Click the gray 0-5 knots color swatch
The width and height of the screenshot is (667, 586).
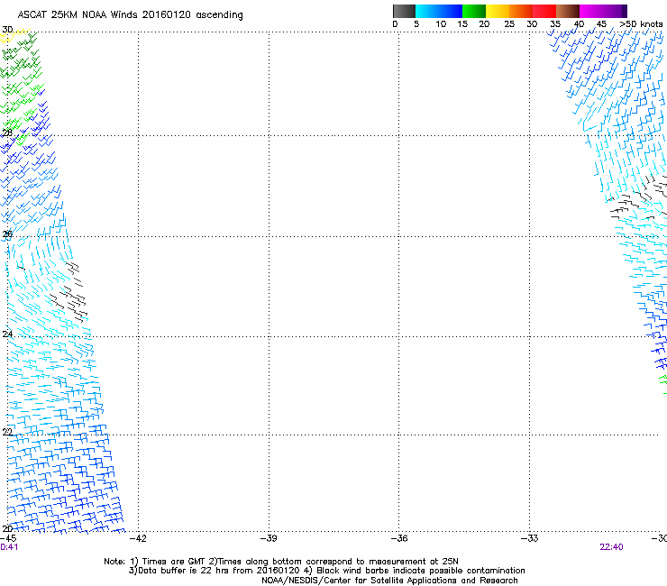404,11
